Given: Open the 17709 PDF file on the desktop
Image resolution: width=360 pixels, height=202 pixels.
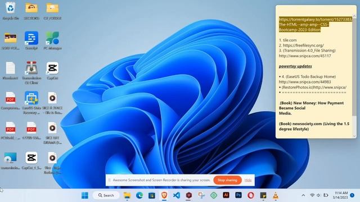Looking at the screenshot, I should coord(31,131).
